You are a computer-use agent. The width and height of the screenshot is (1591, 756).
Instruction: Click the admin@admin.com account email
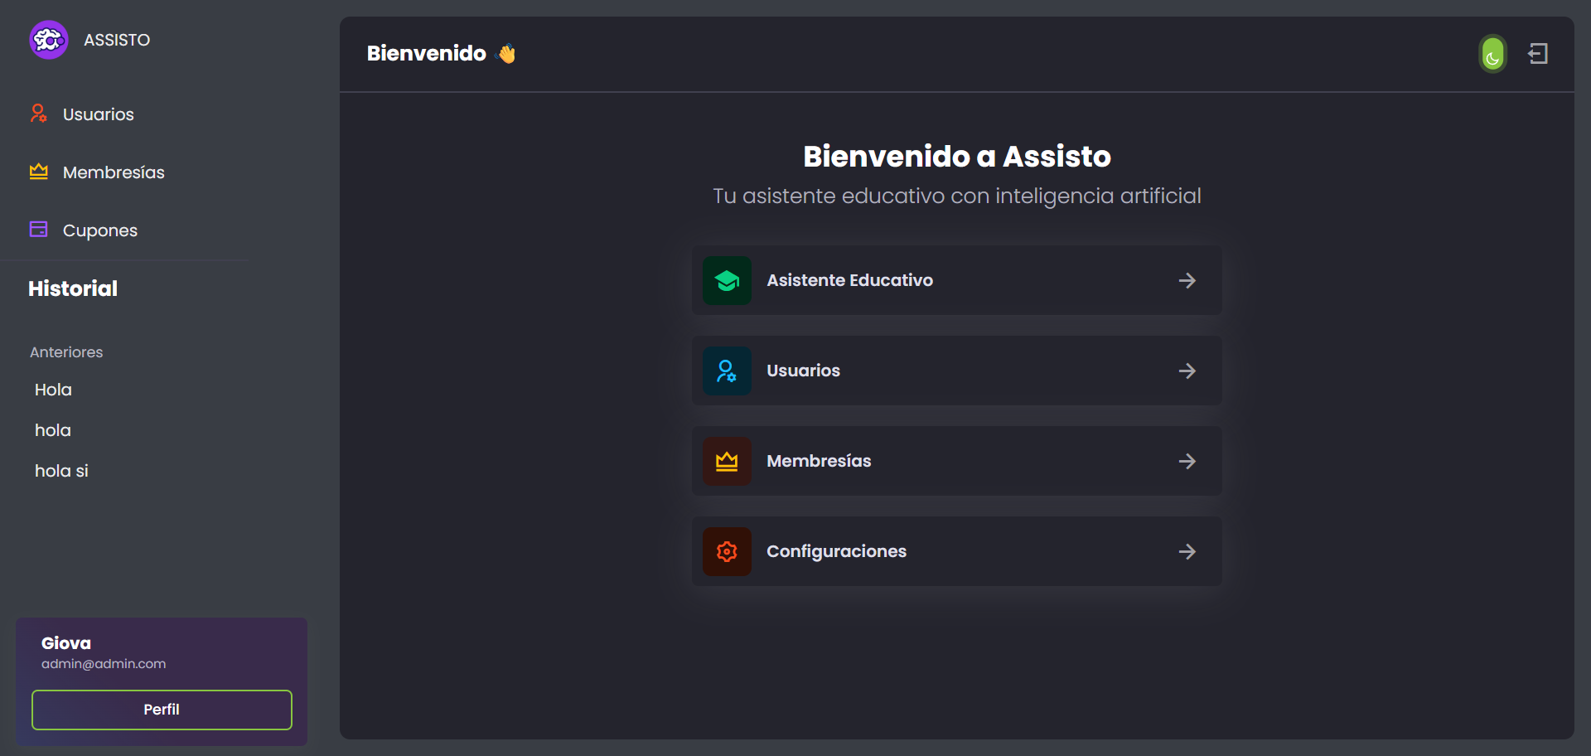coord(104,664)
